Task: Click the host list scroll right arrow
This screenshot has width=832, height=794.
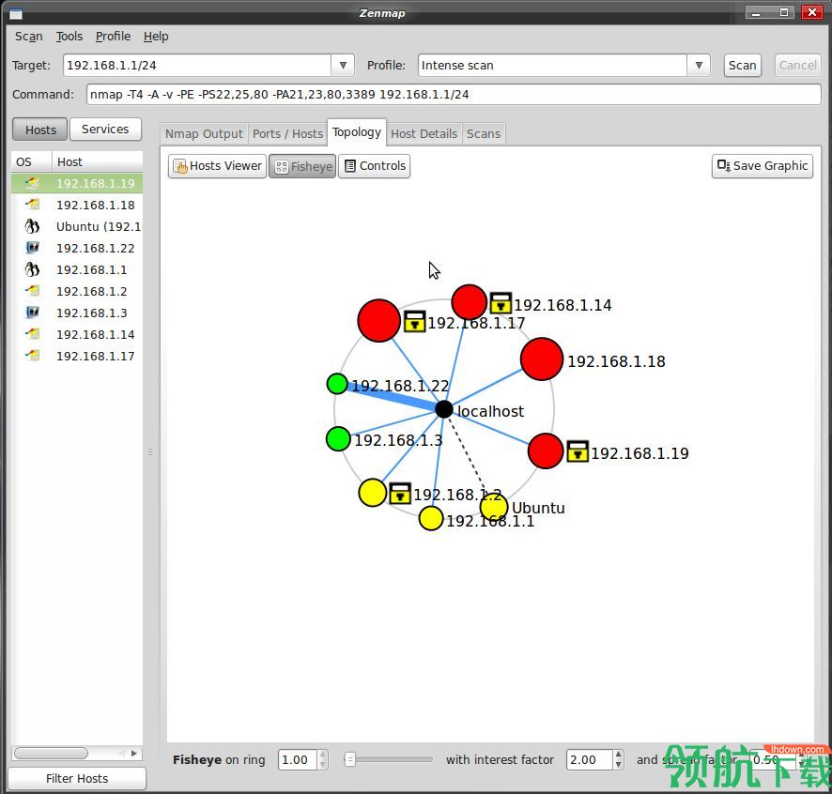Action: coord(133,753)
